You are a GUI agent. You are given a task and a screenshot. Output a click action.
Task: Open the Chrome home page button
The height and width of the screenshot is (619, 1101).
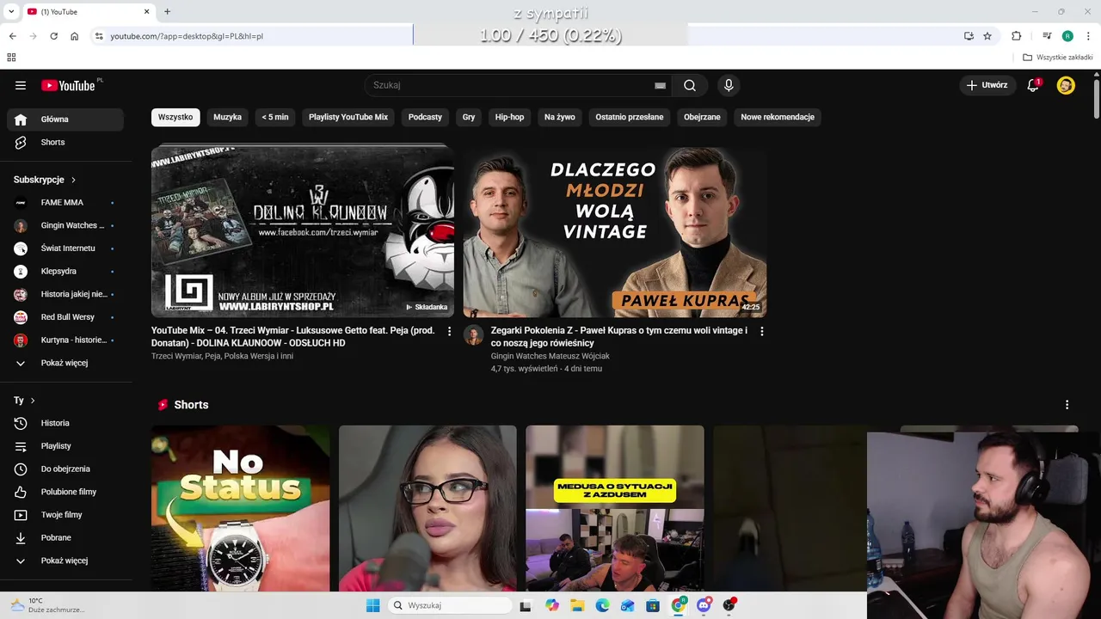tap(75, 36)
